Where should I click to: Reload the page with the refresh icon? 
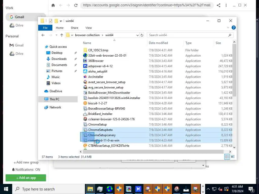[76, 5]
